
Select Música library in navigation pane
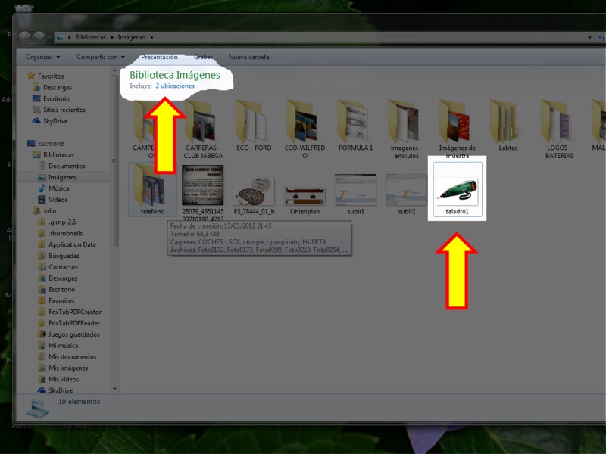point(58,188)
